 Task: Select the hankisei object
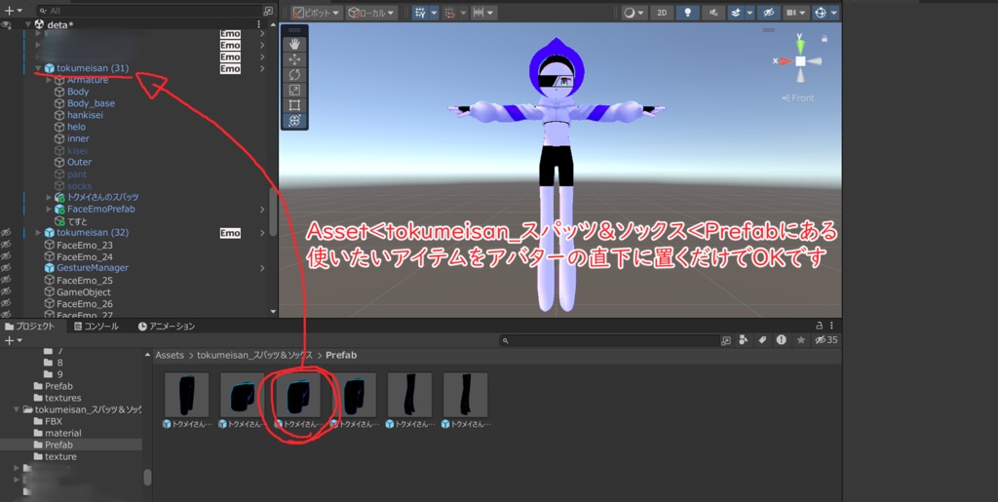coord(85,115)
